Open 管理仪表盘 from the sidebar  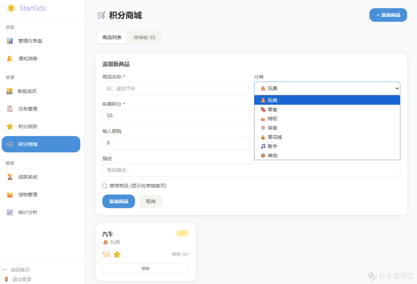pyautogui.click(x=41, y=41)
